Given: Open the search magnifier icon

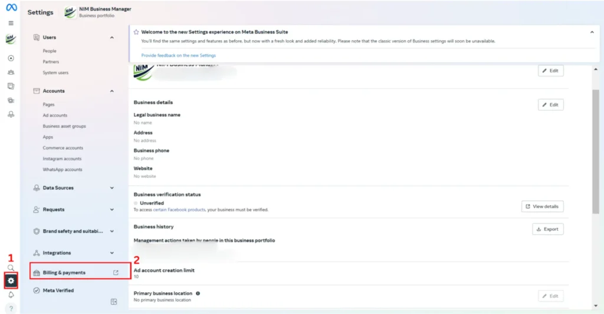Looking at the screenshot, I should (11, 268).
